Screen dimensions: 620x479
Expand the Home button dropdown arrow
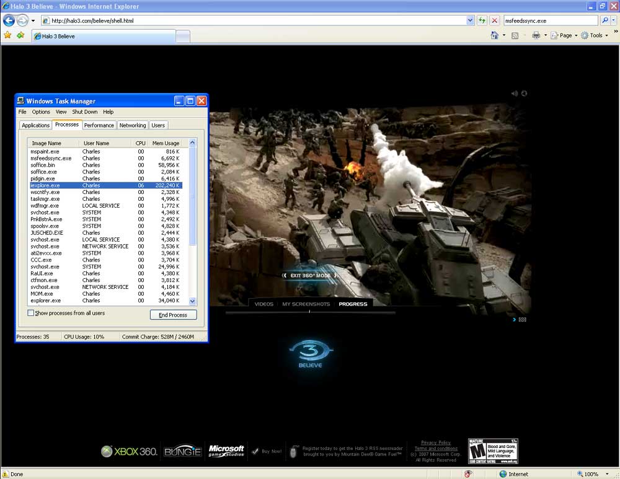(x=503, y=35)
